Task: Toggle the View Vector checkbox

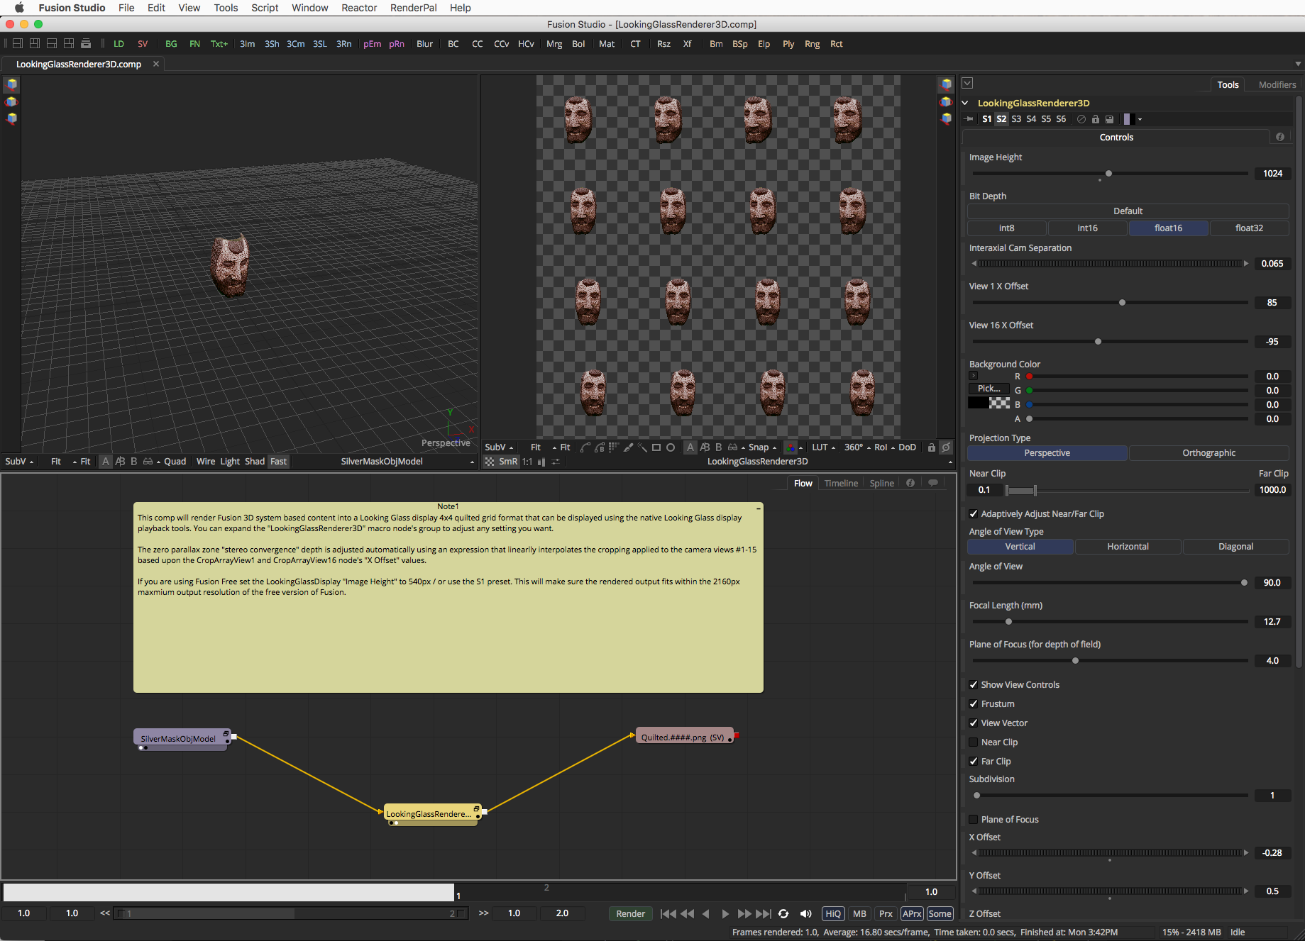Action: click(x=974, y=723)
